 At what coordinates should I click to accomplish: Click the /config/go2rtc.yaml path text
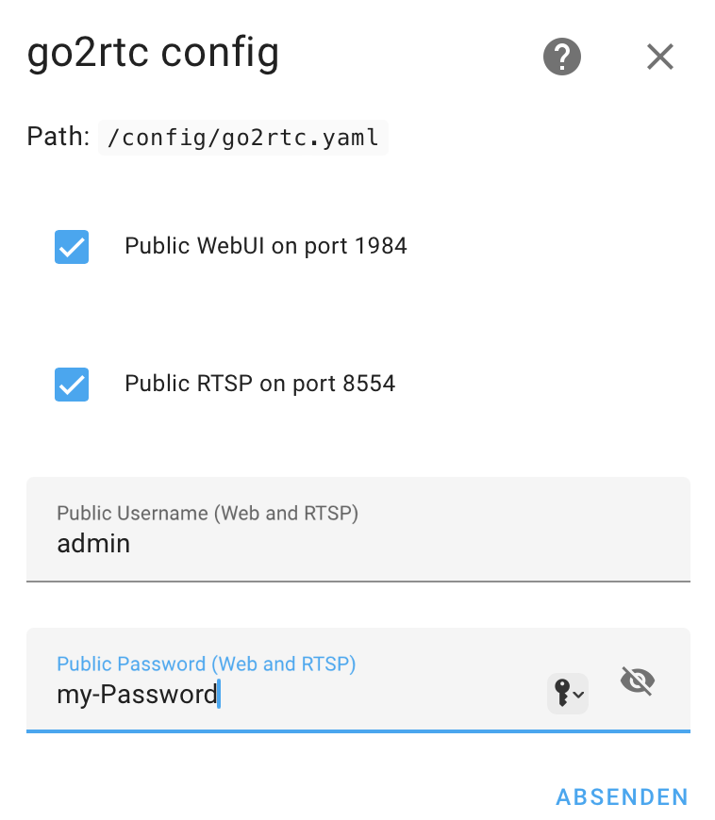click(243, 138)
